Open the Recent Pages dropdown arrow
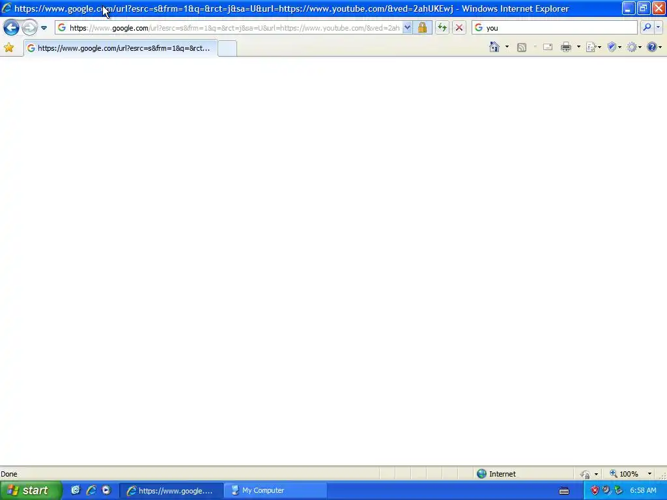667x500 pixels. [x=44, y=28]
